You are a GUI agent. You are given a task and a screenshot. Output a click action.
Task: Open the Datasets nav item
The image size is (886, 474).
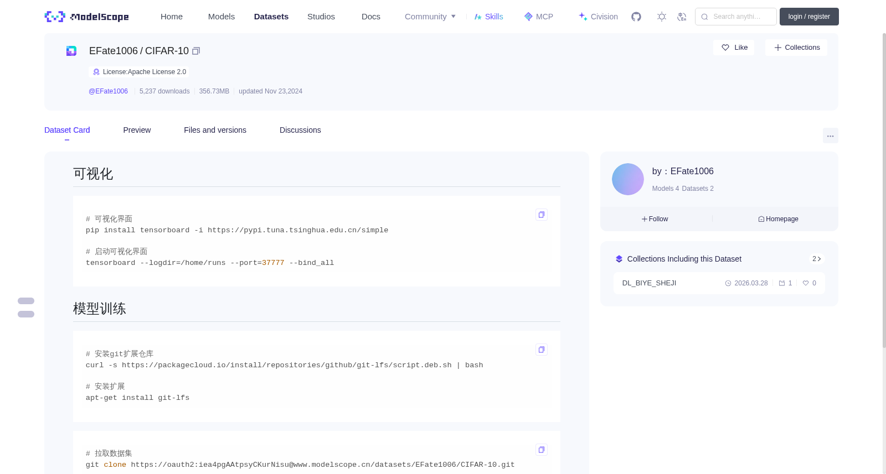click(x=271, y=17)
